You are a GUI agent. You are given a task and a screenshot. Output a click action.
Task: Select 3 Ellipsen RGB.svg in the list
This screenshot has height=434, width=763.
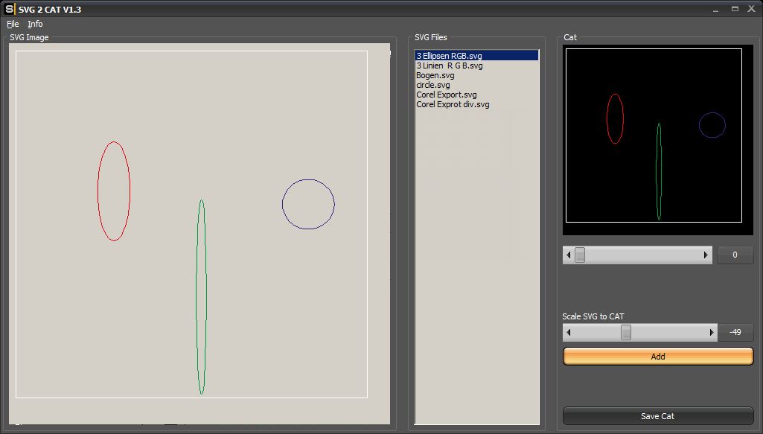point(449,56)
